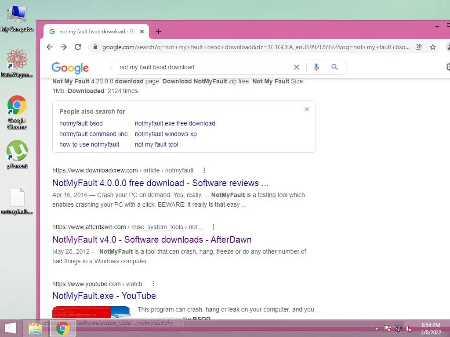The height and width of the screenshot is (337, 450).
Task: Clear the search box text
Action: pyautogui.click(x=297, y=67)
